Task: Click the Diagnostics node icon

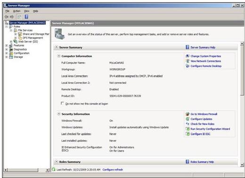Action: 11,49
